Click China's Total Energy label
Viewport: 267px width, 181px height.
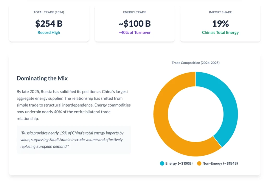(220, 33)
